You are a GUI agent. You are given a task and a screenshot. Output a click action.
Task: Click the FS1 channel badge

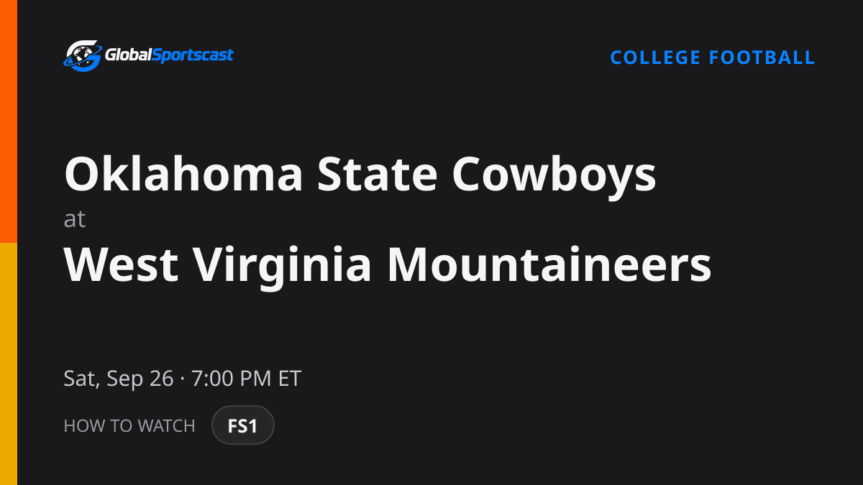click(x=243, y=425)
